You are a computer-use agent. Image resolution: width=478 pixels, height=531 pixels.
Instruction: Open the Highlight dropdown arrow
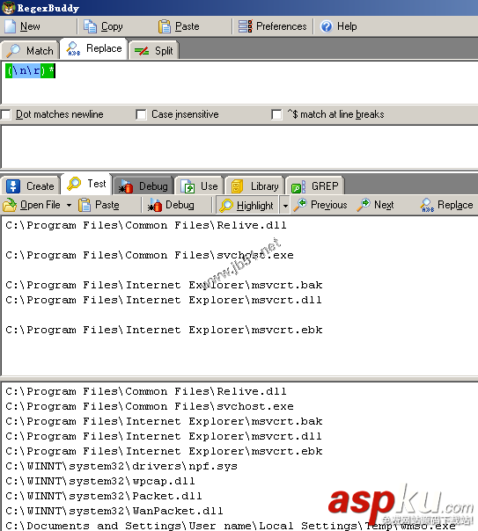point(285,206)
